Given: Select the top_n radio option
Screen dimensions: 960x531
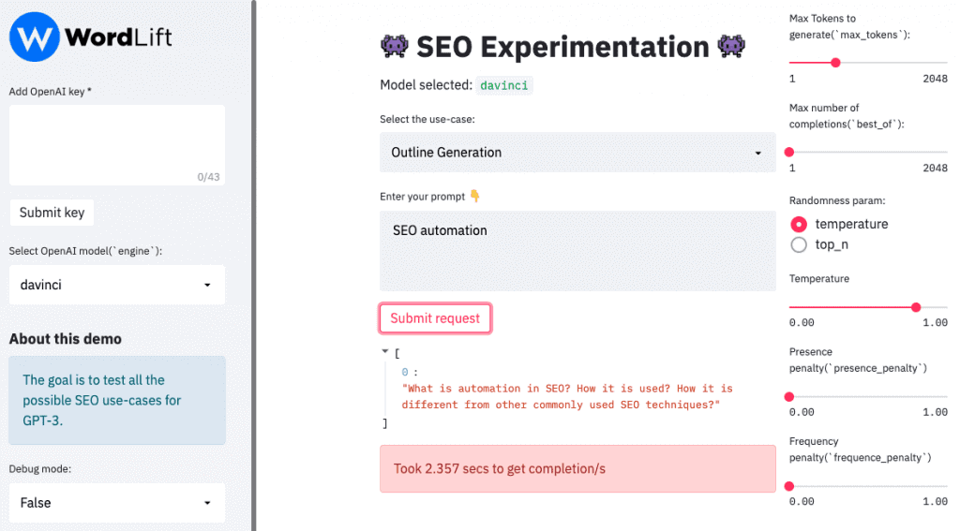Looking at the screenshot, I should click(799, 244).
